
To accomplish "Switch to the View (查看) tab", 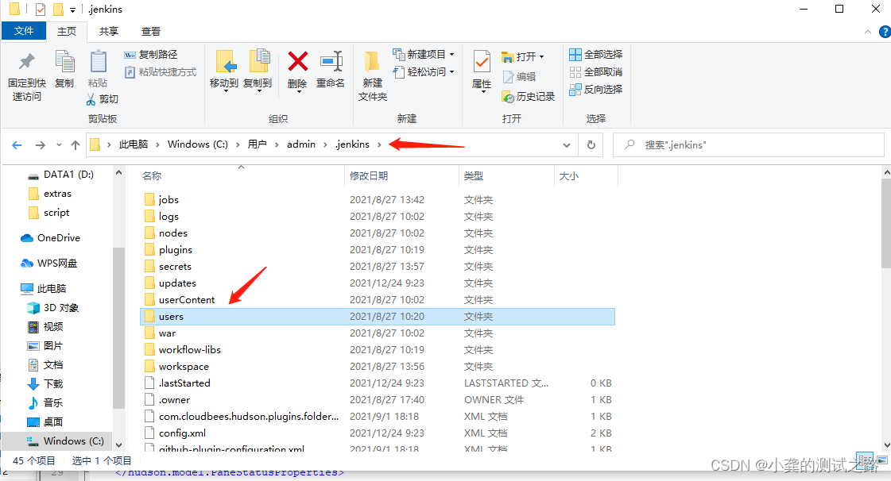I will [x=150, y=31].
